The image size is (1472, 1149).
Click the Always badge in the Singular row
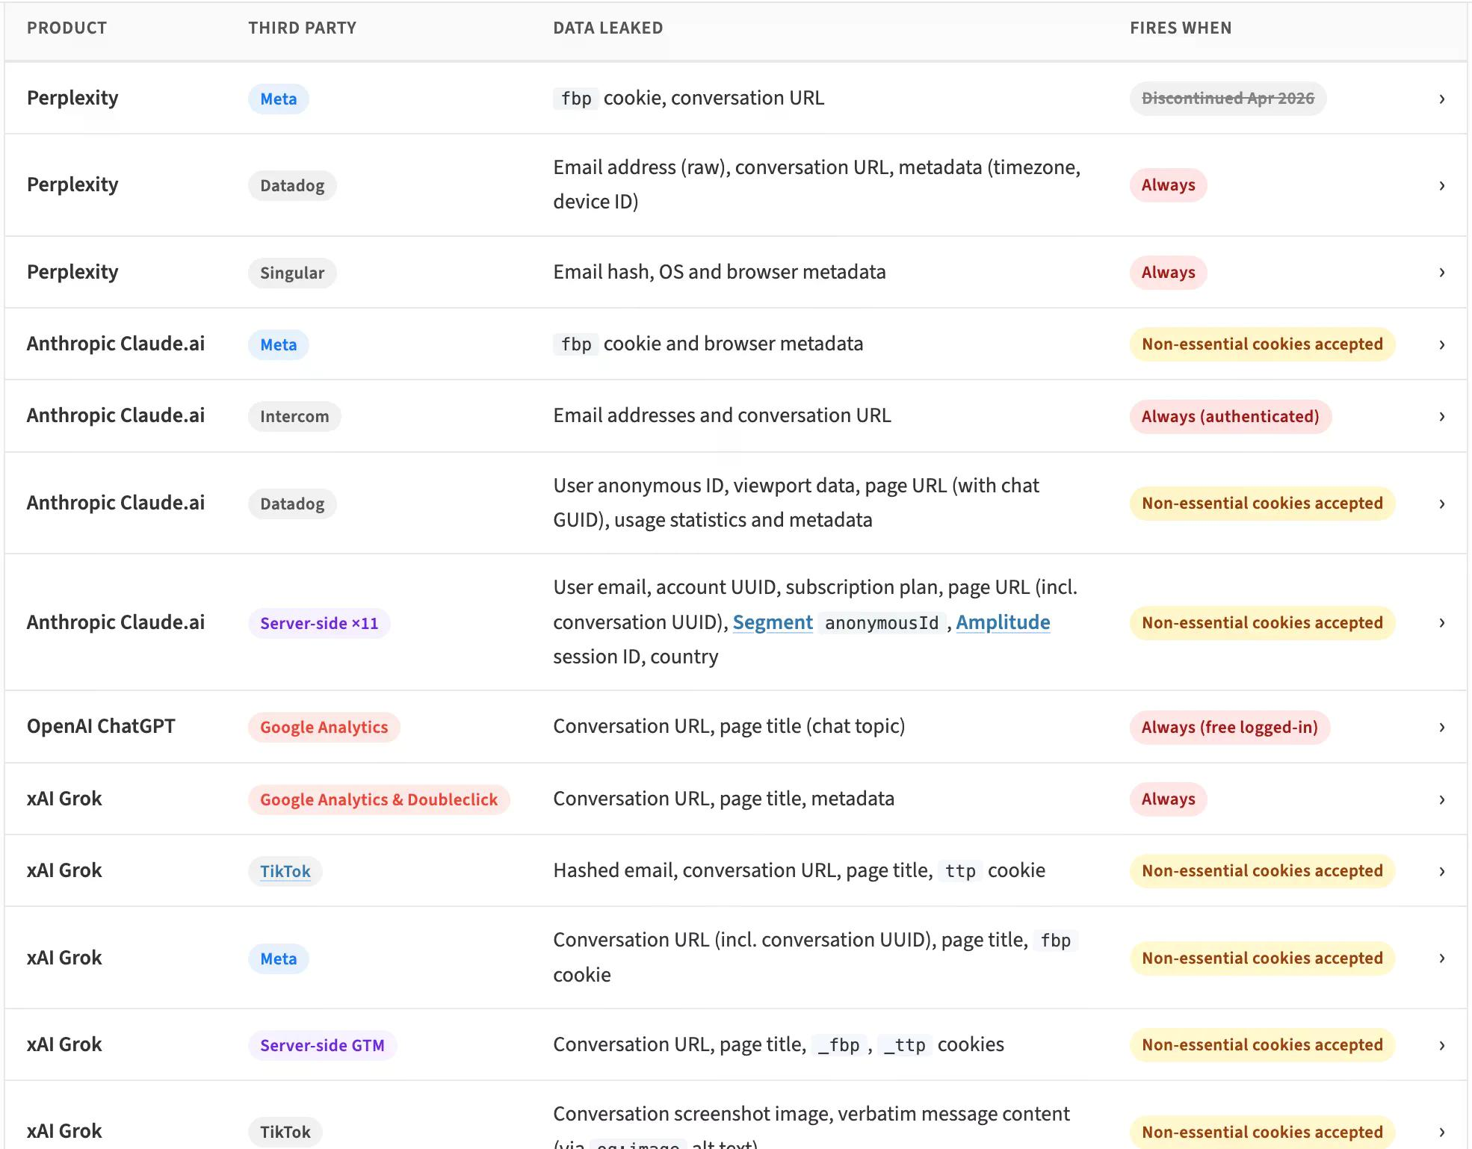point(1168,272)
